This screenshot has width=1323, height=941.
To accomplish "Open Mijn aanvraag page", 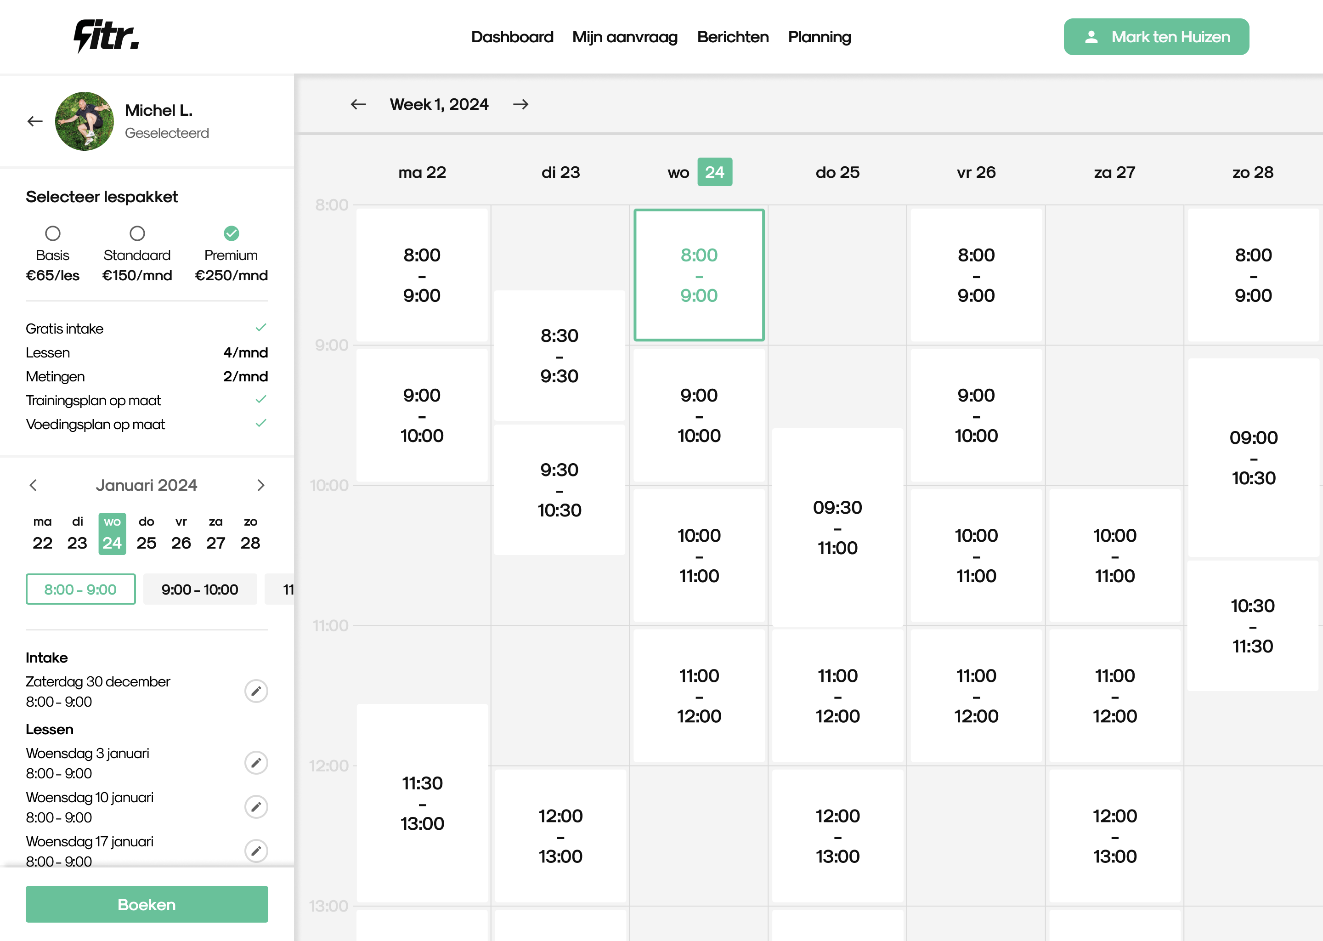I will click(625, 37).
